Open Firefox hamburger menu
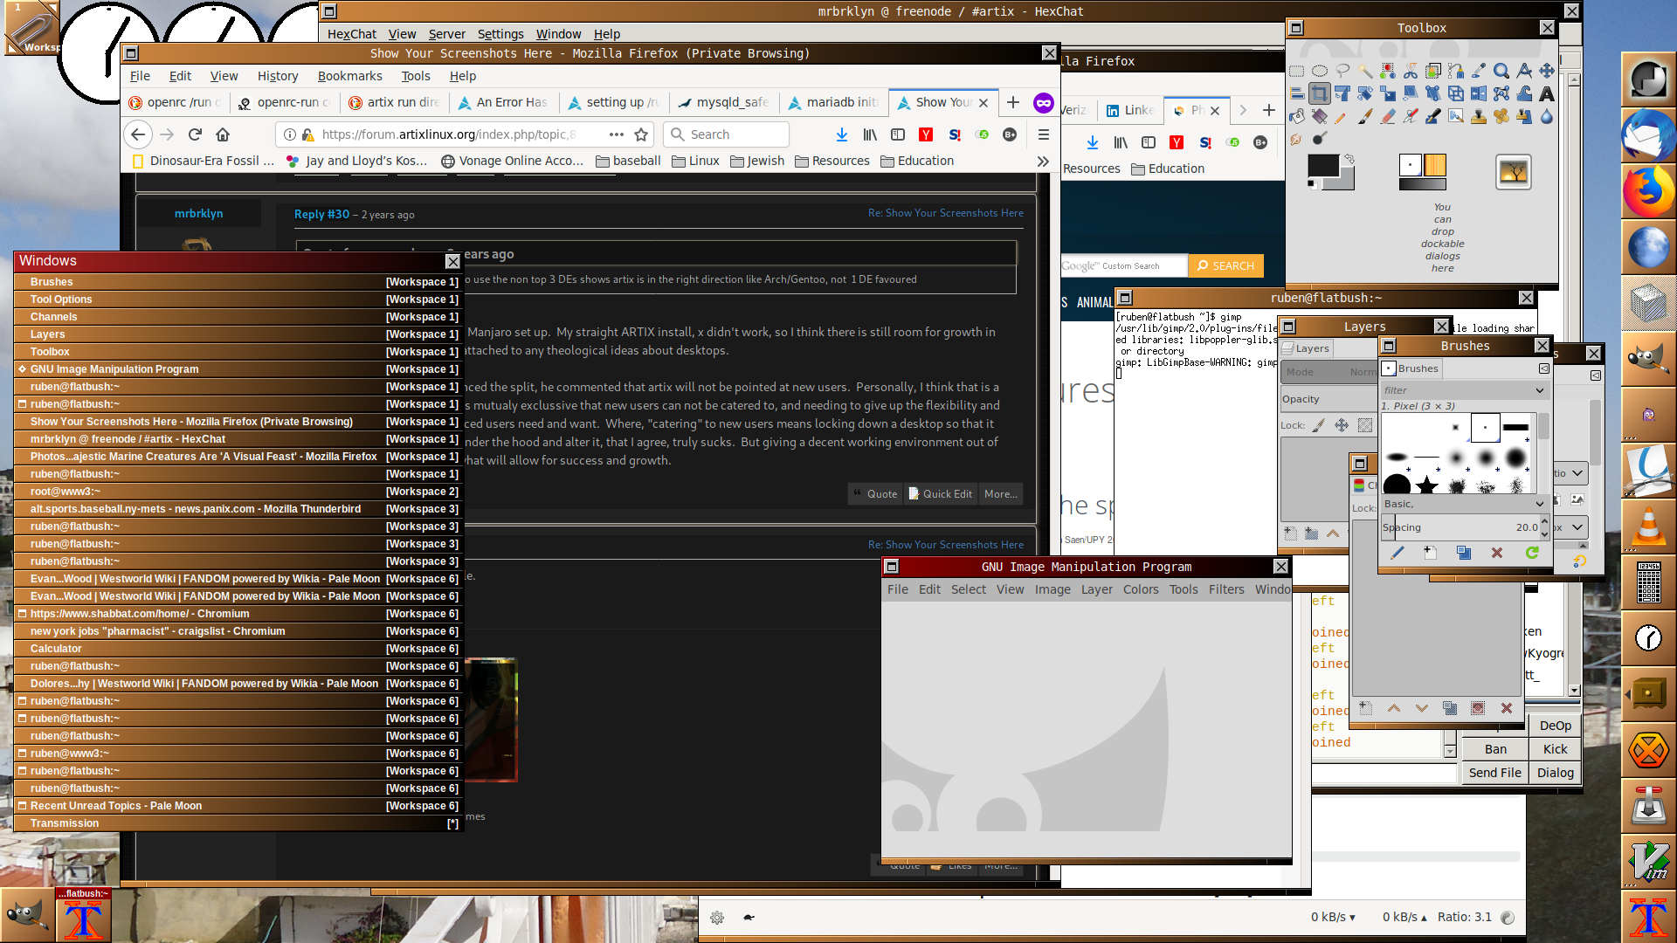Viewport: 1677px width, 943px height. coord(1043,134)
